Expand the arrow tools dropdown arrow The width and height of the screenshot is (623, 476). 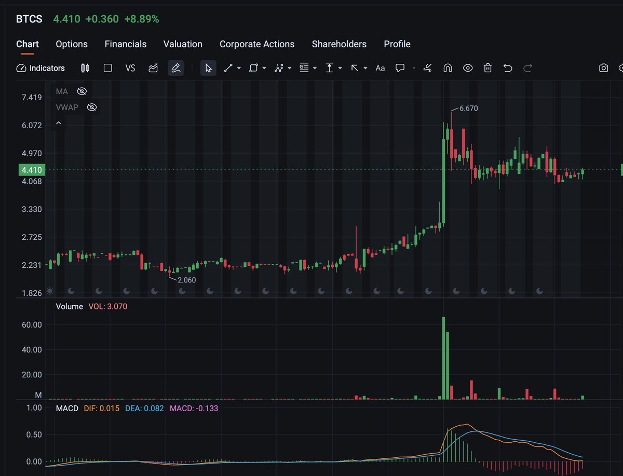[365, 68]
